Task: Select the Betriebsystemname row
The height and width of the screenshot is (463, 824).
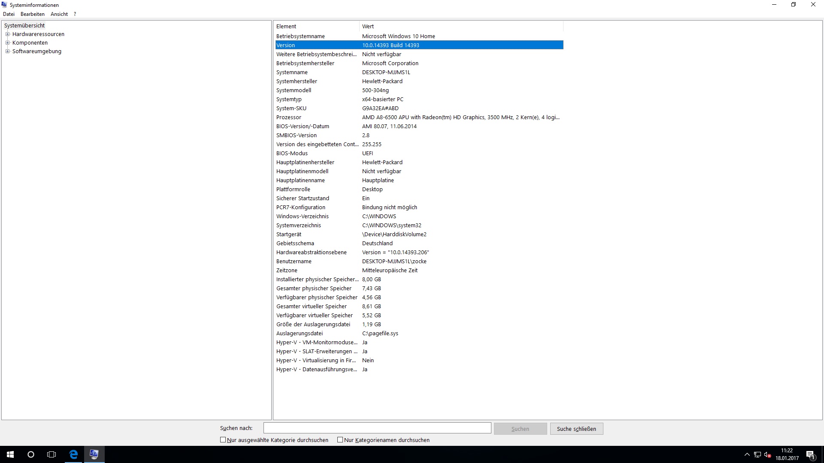Action: point(419,36)
